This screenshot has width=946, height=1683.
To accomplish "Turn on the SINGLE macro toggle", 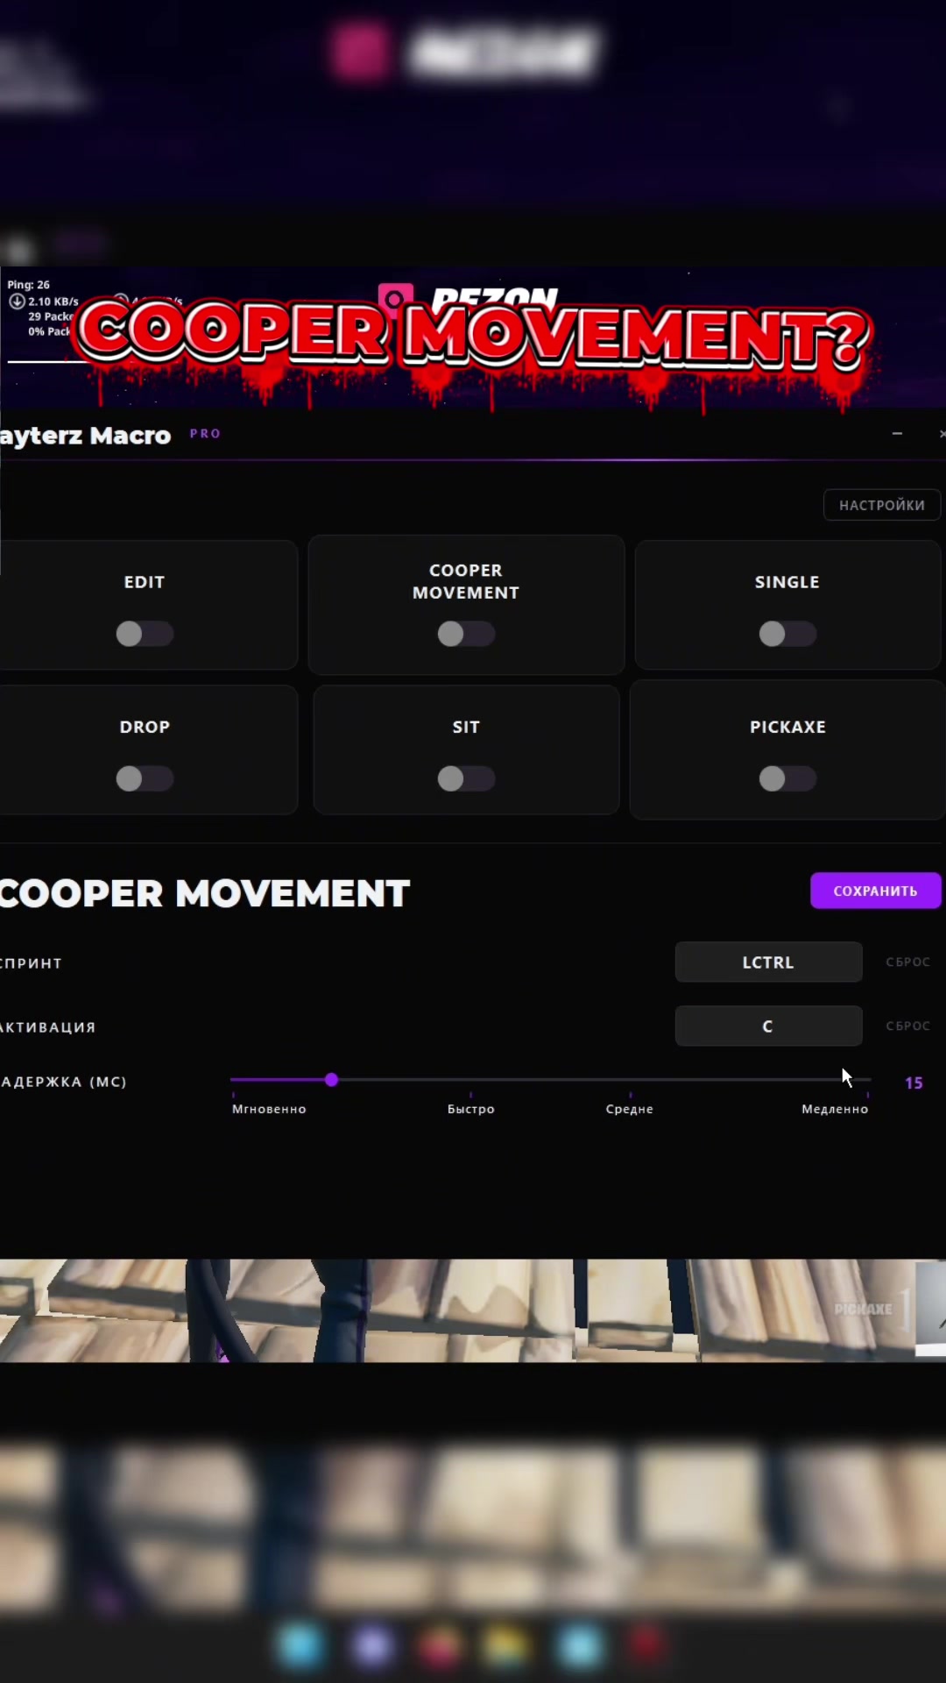I will (787, 634).
